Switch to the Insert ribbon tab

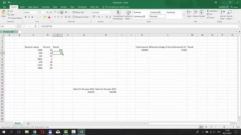point(22,7)
